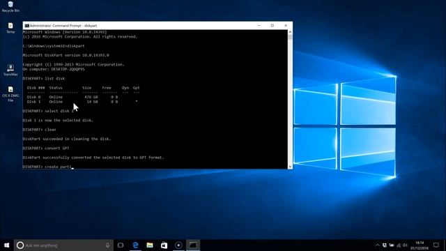
Task: Click the 'Disk 0' row in the disk table
Action: [x=72, y=97]
